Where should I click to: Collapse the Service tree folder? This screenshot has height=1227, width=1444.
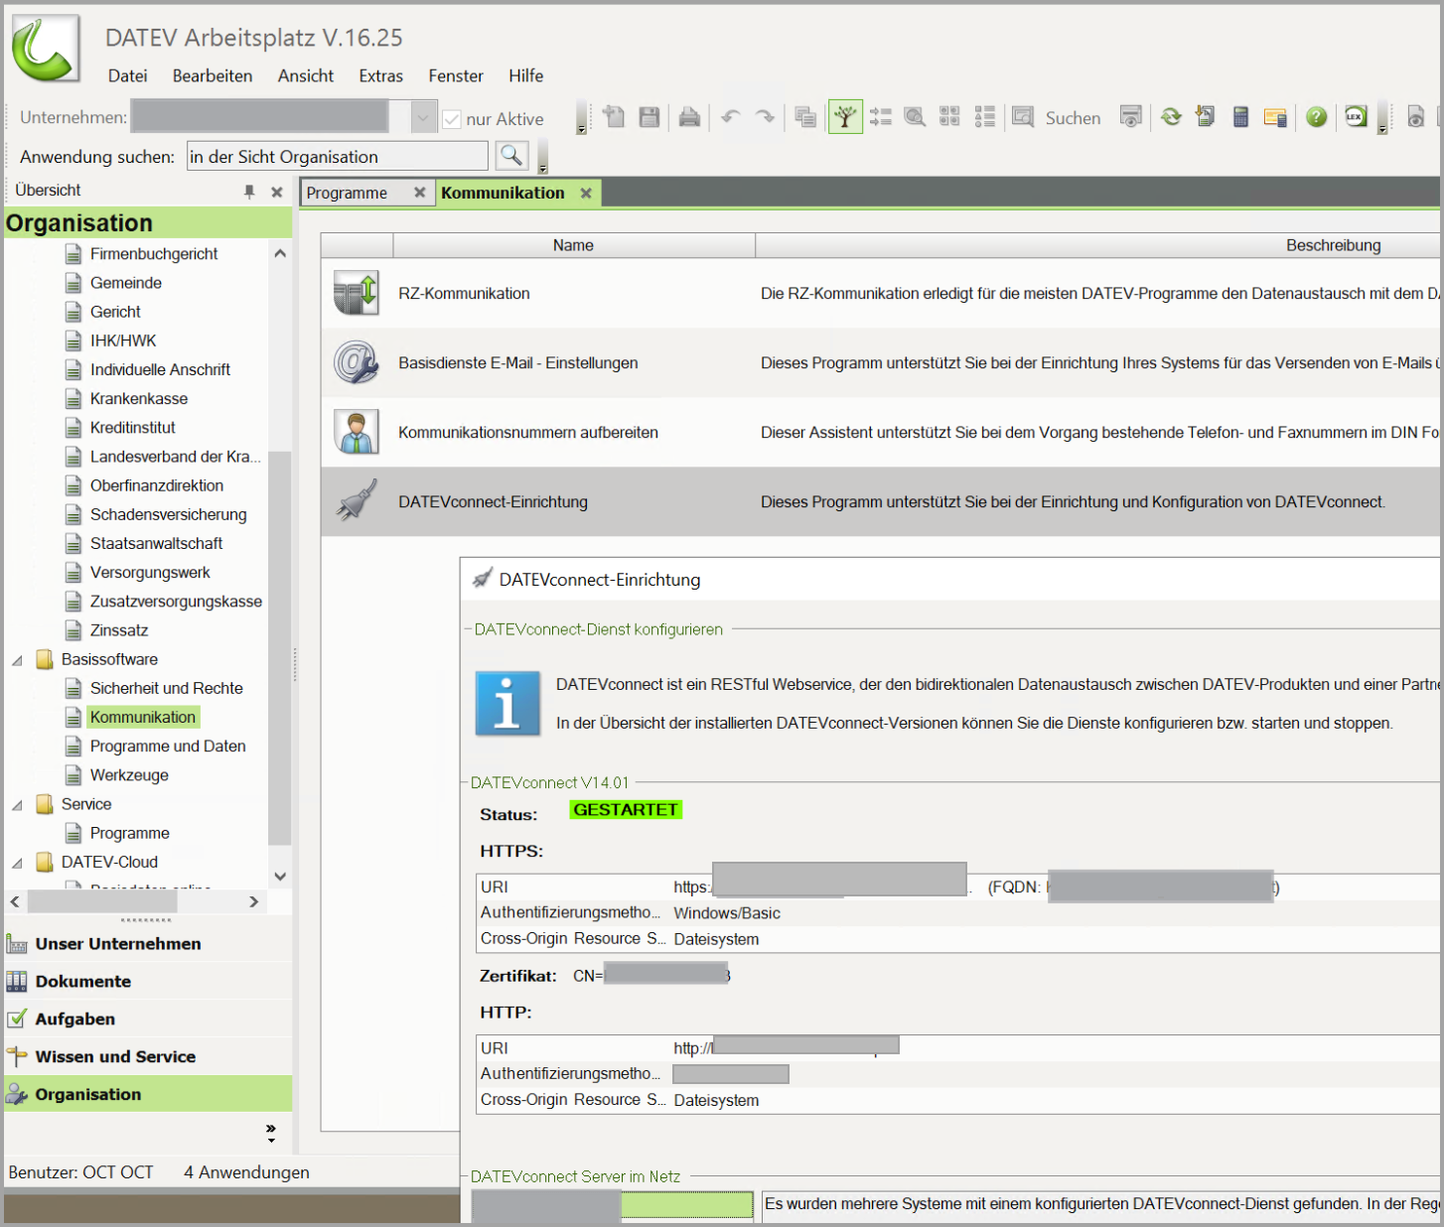tap(18, 805)
